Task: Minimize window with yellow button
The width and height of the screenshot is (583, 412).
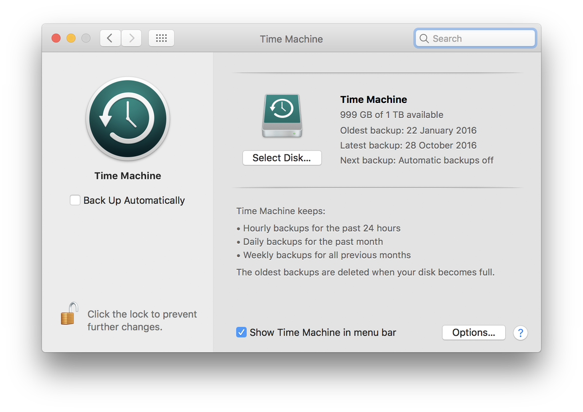Action: (x=71, y=38)
